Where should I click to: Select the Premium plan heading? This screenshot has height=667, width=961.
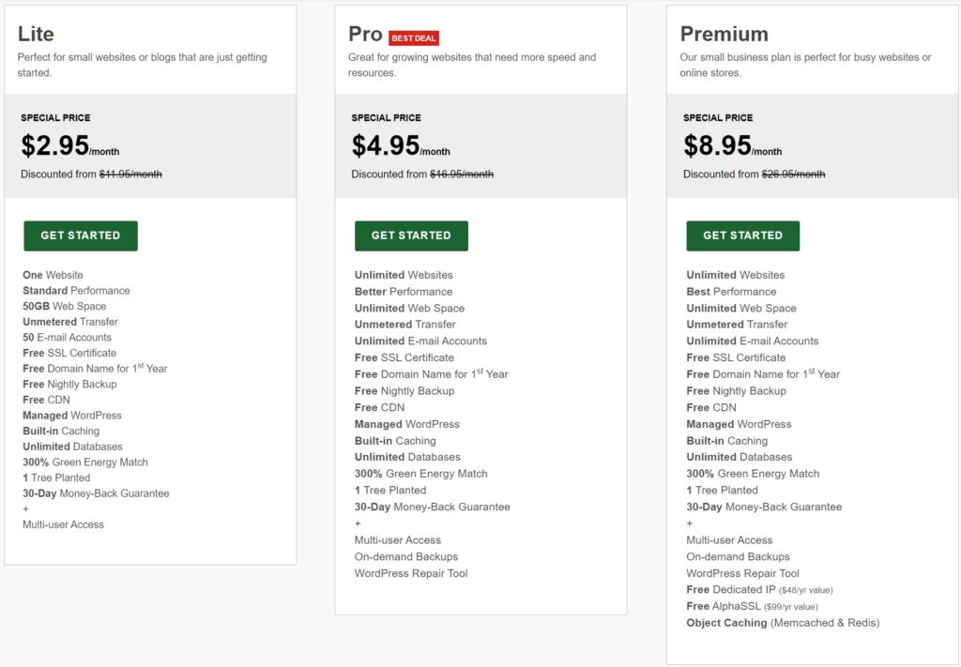coord(724,34)
